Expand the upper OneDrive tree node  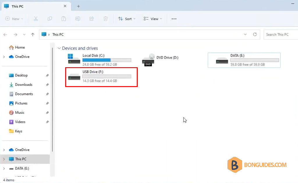pyautogui.click(x=4, y=57)
